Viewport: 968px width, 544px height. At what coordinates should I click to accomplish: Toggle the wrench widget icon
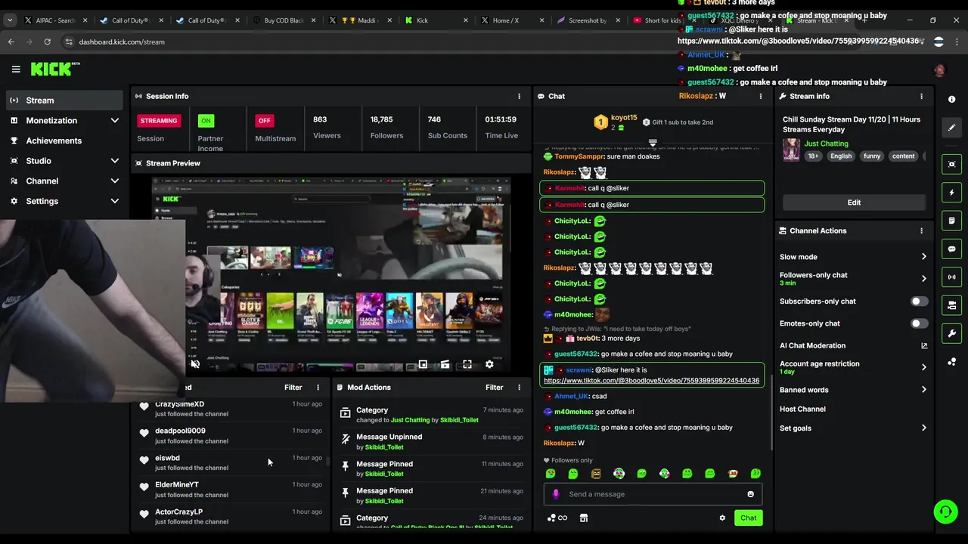[951, 333]
